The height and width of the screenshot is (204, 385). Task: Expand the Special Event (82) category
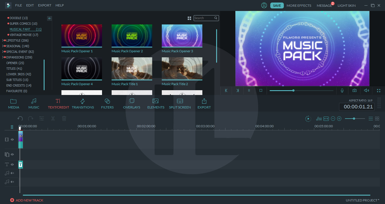[x=3, y=52]
